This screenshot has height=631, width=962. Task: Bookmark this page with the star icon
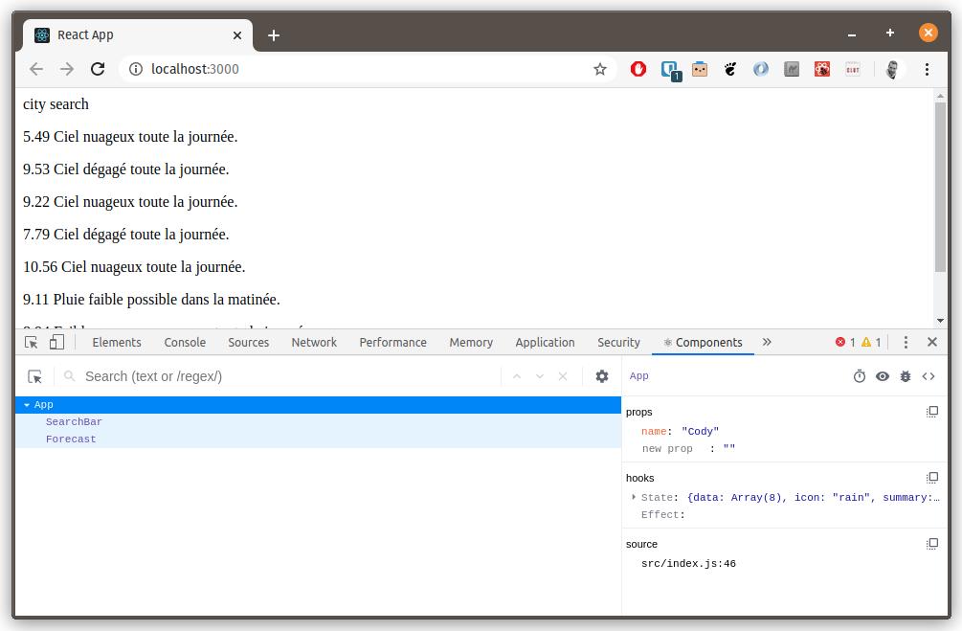point(600,69)
